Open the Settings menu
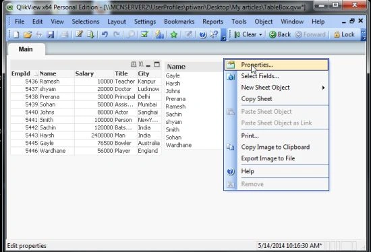Image resolution: width=371 pixels, height=252 pixels. (145, 22)
